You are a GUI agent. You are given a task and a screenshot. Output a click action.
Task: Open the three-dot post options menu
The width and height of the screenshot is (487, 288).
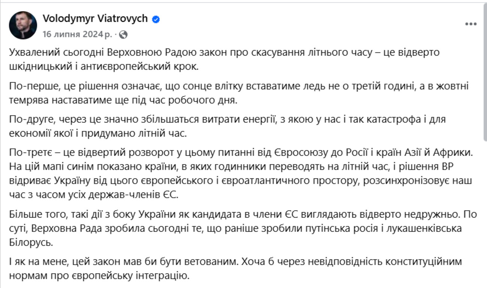471,24
